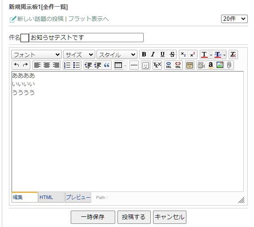The image size is (254, 227).
Task: Attach a file with paperclip icon
Action: pos(229,65)
